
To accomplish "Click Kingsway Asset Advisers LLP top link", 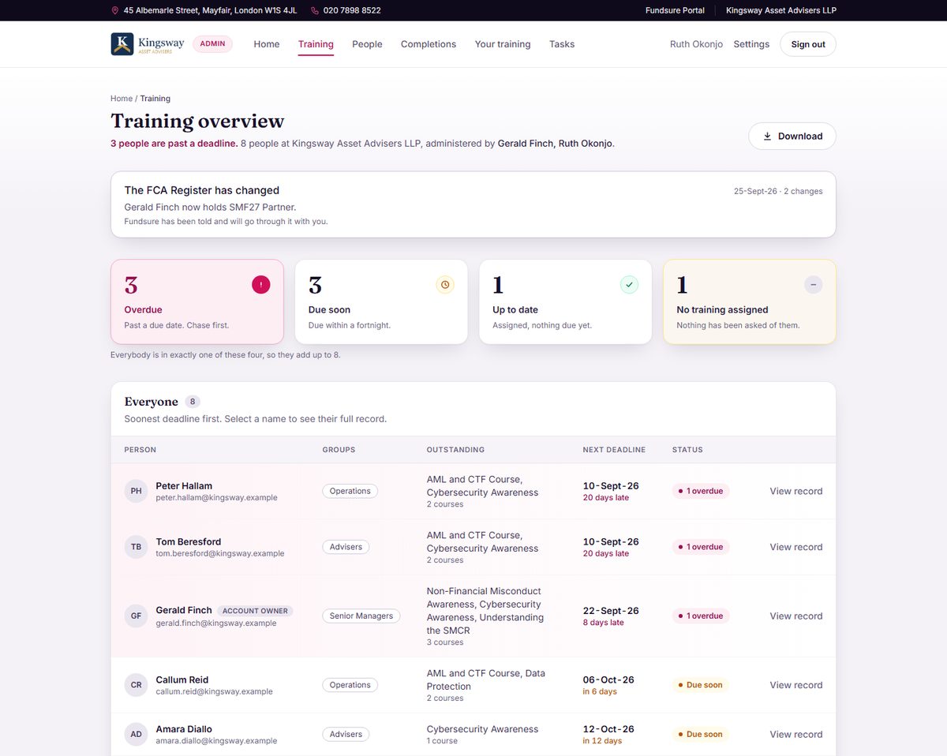I will click(x=781, y=10).
